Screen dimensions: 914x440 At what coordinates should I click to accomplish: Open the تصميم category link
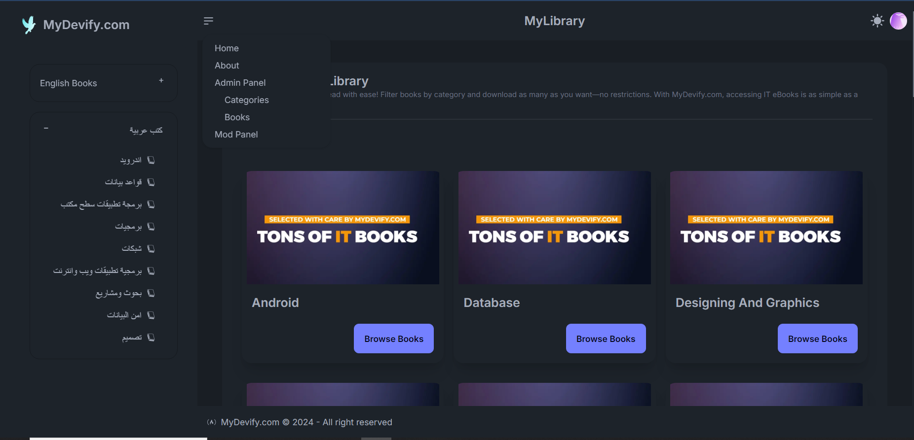(132, 338)
